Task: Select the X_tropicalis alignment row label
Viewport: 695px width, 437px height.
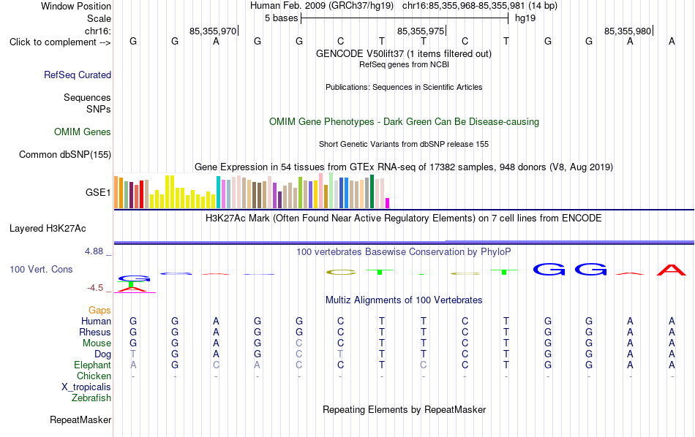Action: (x=86, y=387)
